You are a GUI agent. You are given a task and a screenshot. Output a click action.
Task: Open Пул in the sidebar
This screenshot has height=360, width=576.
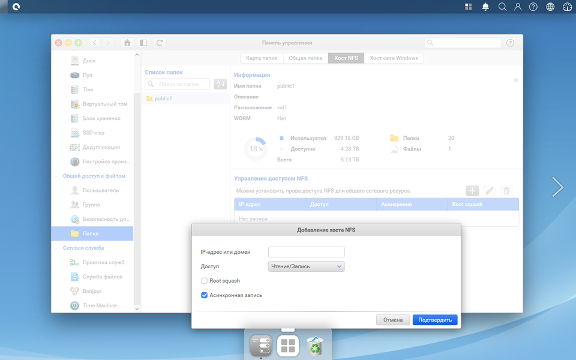(92, 75)
